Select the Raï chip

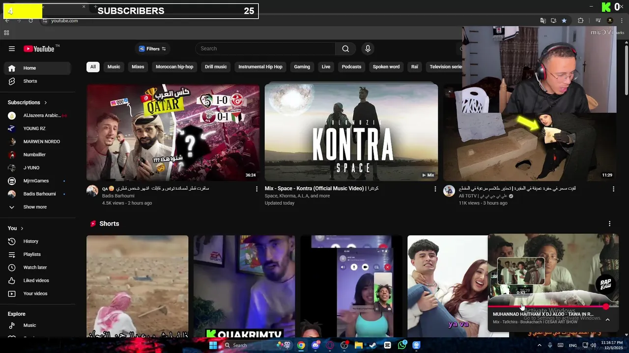click(415, 67)
